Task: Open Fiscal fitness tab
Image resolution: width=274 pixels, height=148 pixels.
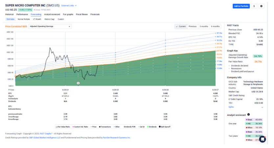Action: [82, 14]
